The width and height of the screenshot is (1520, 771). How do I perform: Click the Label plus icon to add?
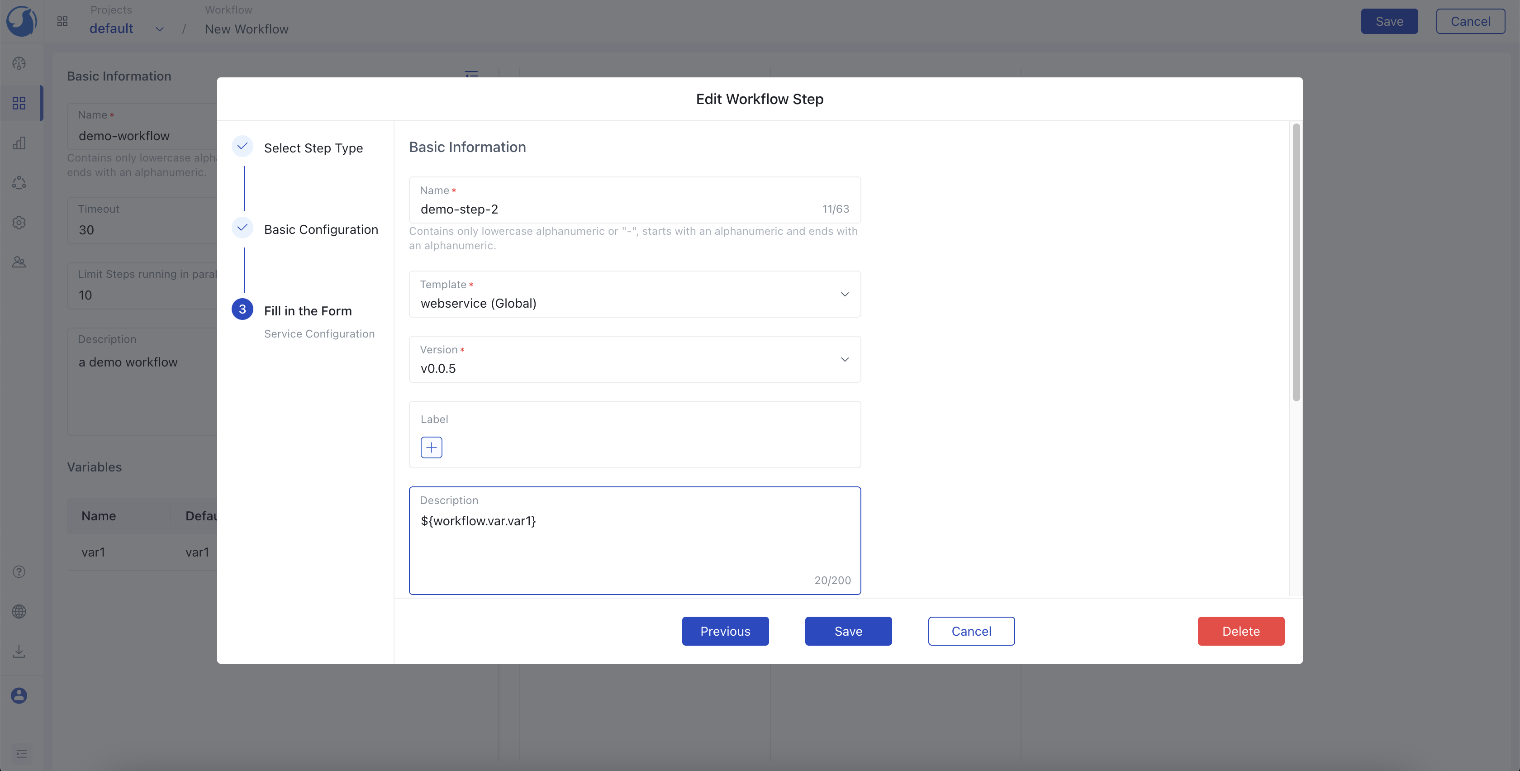[430, 447]
